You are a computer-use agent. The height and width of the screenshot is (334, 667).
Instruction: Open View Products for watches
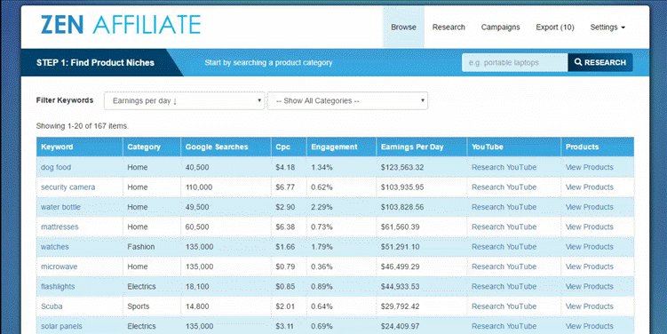pos(589,247)
